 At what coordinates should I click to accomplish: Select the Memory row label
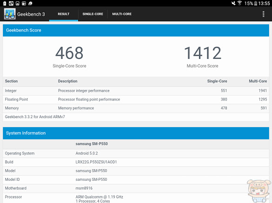click(12, 108)
